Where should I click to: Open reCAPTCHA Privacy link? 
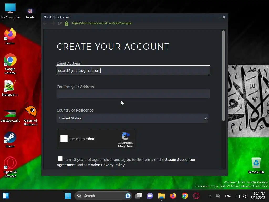point(121,146)
